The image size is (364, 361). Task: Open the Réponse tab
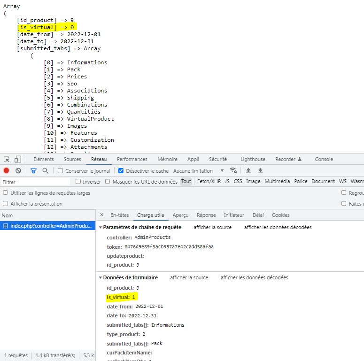[206, 215]
